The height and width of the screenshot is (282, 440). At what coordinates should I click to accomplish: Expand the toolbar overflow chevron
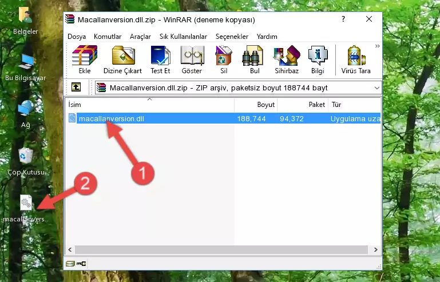click(378, 46)
